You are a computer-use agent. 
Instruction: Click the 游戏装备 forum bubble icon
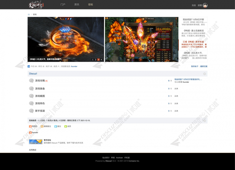31,89
